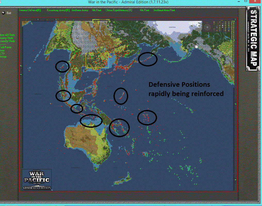The height and width of the screenshot is (206, 262).
Task: Click the Exit arrow icon
Action: click(x=3, y=13)
